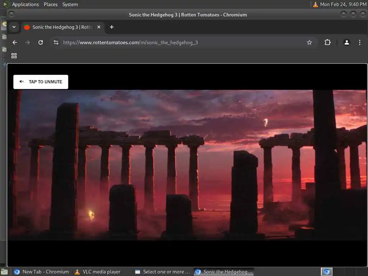This screenshot has width=368, height=276.
Task: Open the Places menu
Action: 50,4
